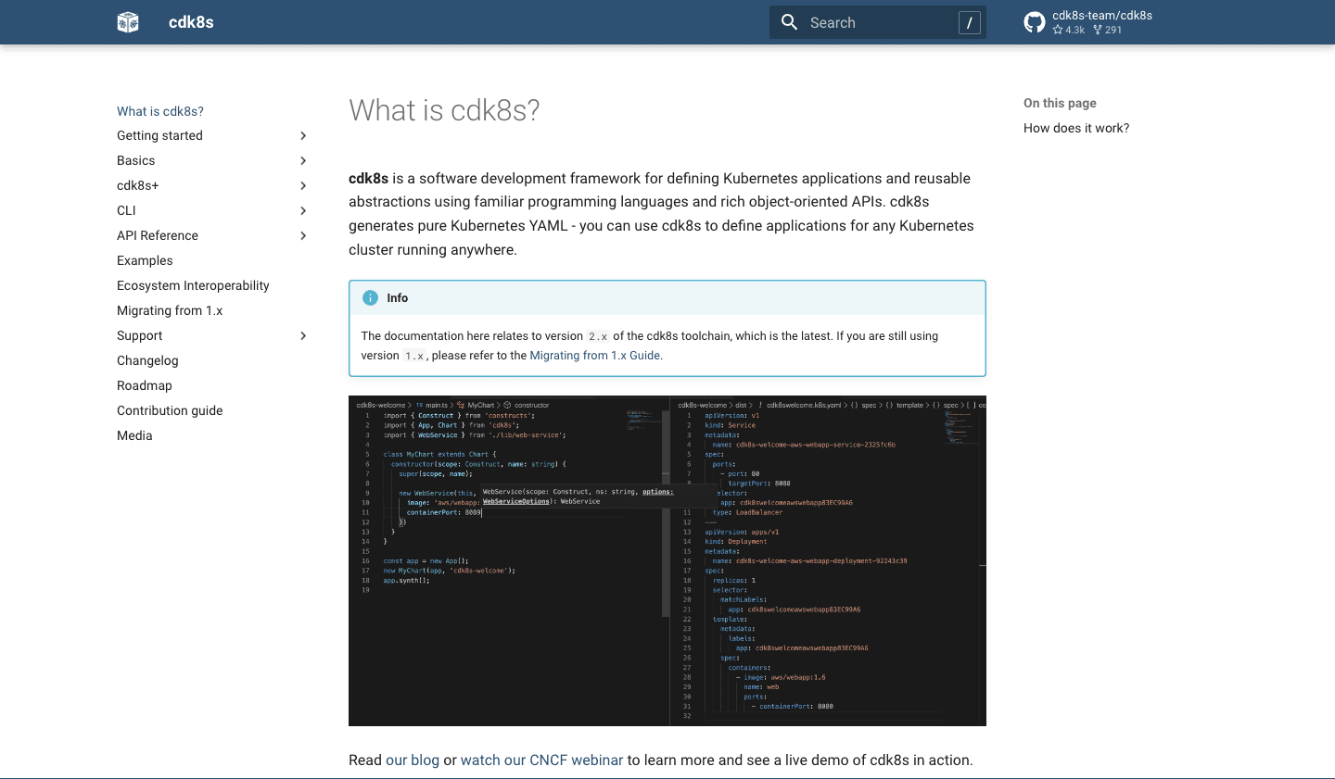The width and height of the screenshot is (1335, 779).
Task: Open the Contribution guide page
Action: coord(170,410)
